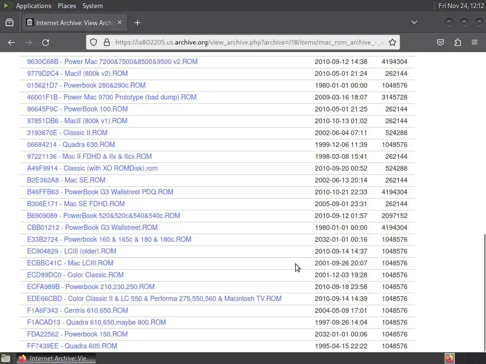Download the Classic II.ROM file

tap(67, 133)
